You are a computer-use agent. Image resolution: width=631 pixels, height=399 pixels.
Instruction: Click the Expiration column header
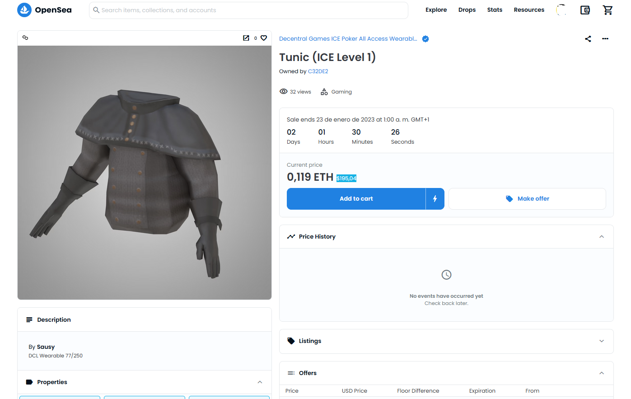coord(482,391)
